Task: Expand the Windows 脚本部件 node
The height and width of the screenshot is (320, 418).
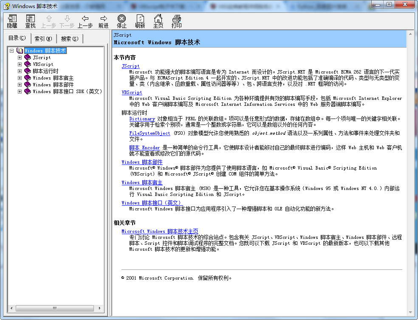Action: click(20, 85)
